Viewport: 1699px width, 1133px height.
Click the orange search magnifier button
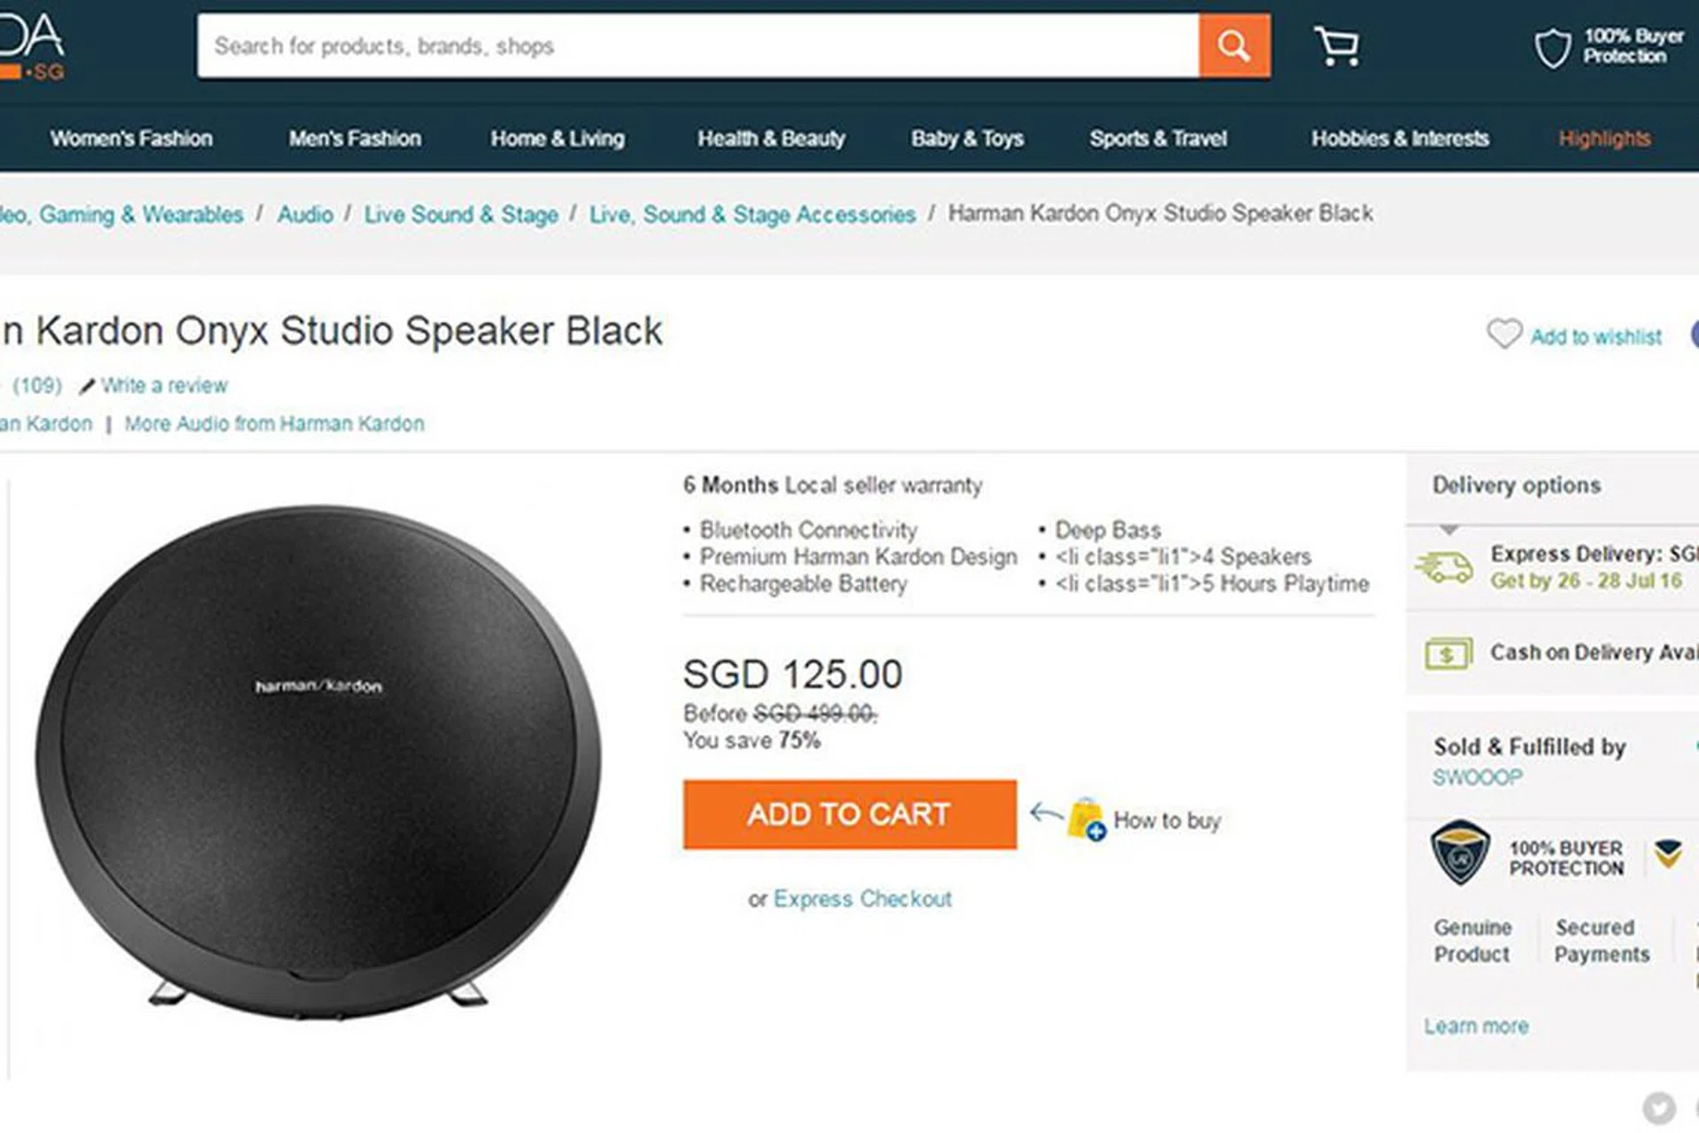(x=1234, y=45)
